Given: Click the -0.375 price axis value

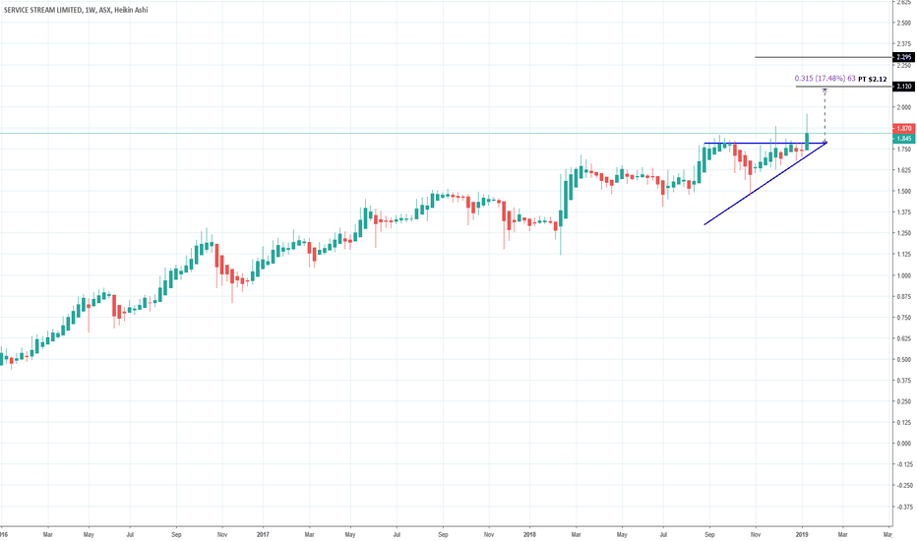Looking at the screenshot, I should tap(903, 507).
